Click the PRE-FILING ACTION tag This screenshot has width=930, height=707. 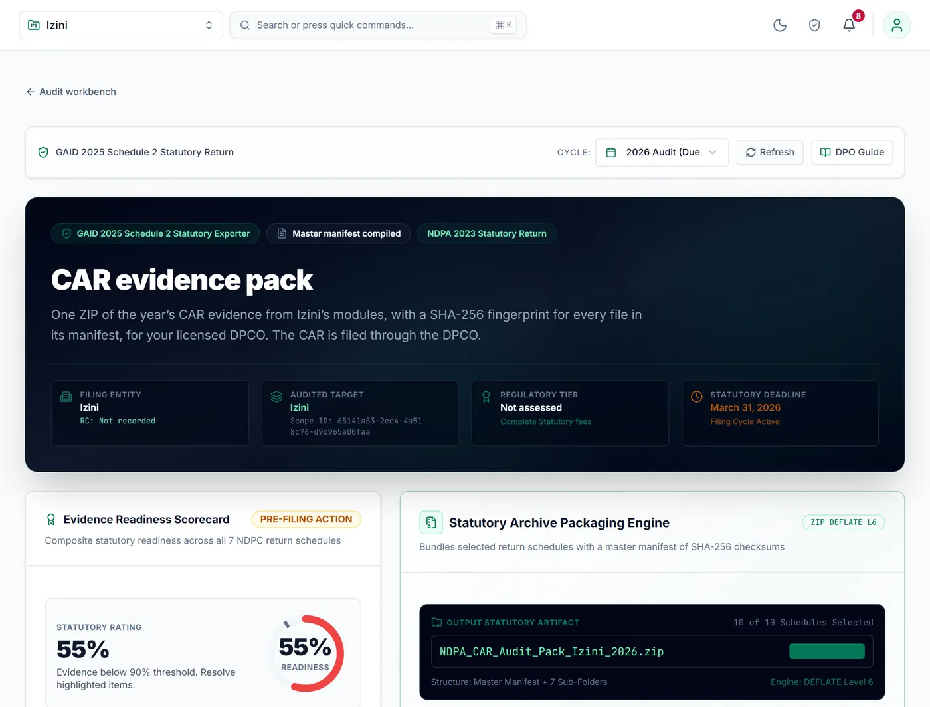[306, 520]
